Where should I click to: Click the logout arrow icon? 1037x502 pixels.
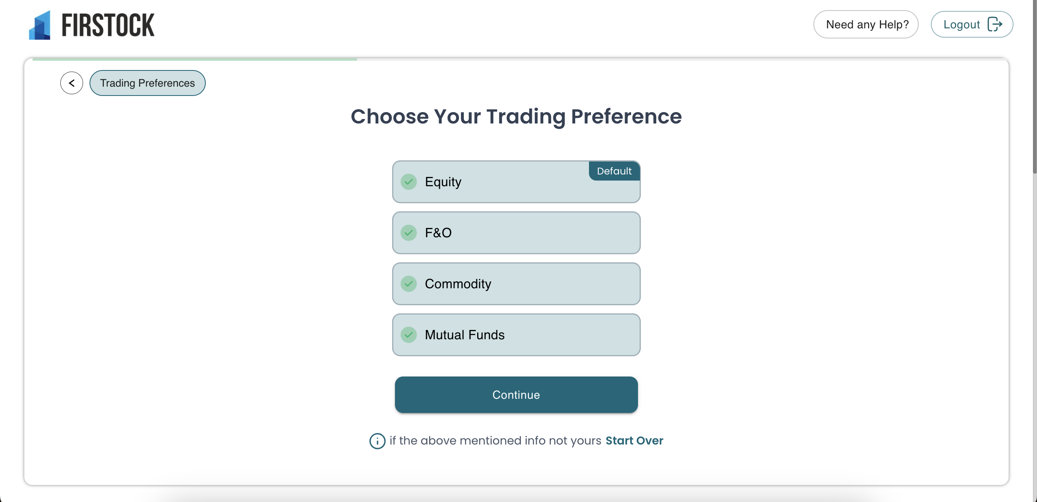tap(995, 24)
